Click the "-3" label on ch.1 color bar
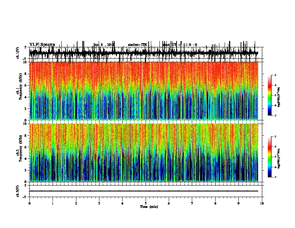This screenshot has height=228, width=295. coord(275,75)
